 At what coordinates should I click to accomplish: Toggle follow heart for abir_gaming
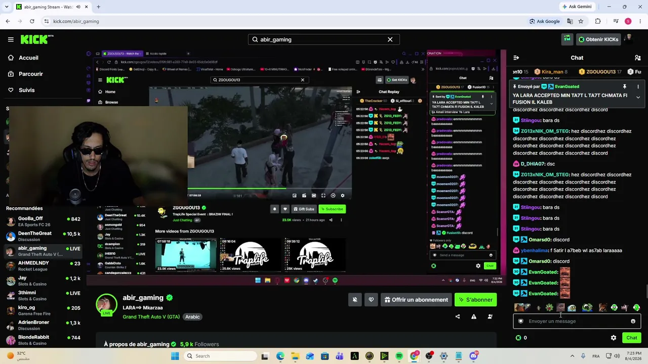[x=371, y=300]
